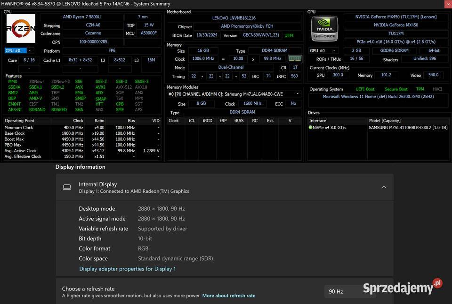Collapse the Internal Display section chevron
452x304 pixels.
[x=384, y=187]
